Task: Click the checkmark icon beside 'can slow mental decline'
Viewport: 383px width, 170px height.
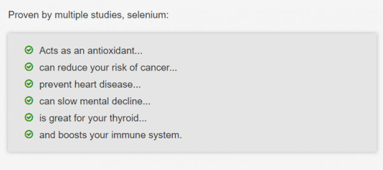Action: coord(29,100)
